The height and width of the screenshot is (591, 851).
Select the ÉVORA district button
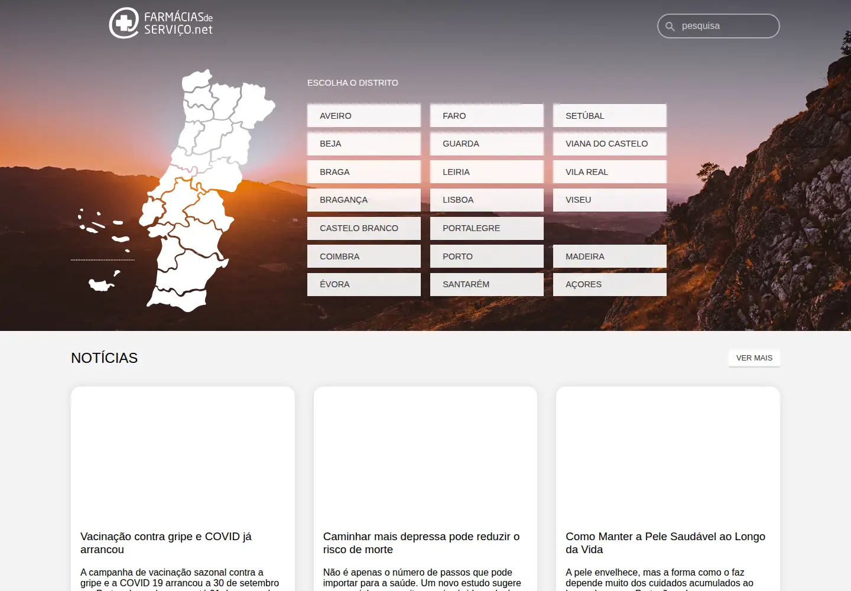[364, 284]
